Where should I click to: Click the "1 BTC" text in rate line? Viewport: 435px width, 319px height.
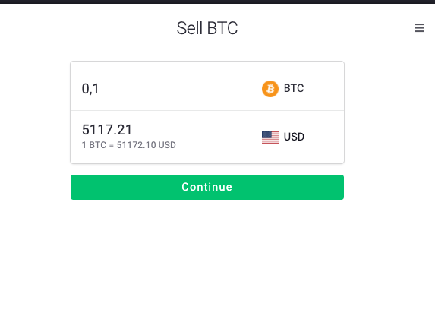coord(94,145)
